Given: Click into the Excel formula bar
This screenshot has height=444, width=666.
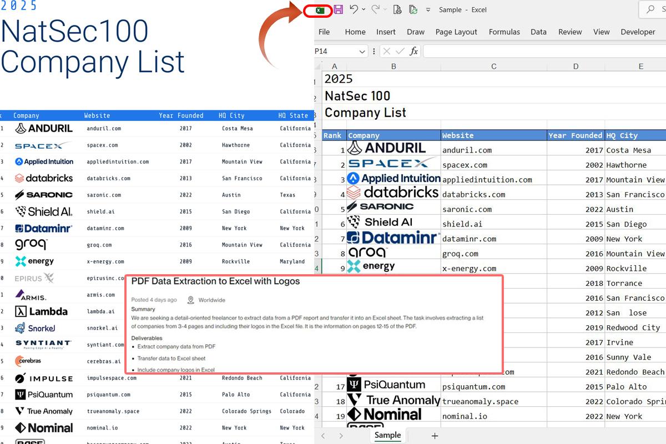Looking at the screenshot, I should tap(544, 51).
